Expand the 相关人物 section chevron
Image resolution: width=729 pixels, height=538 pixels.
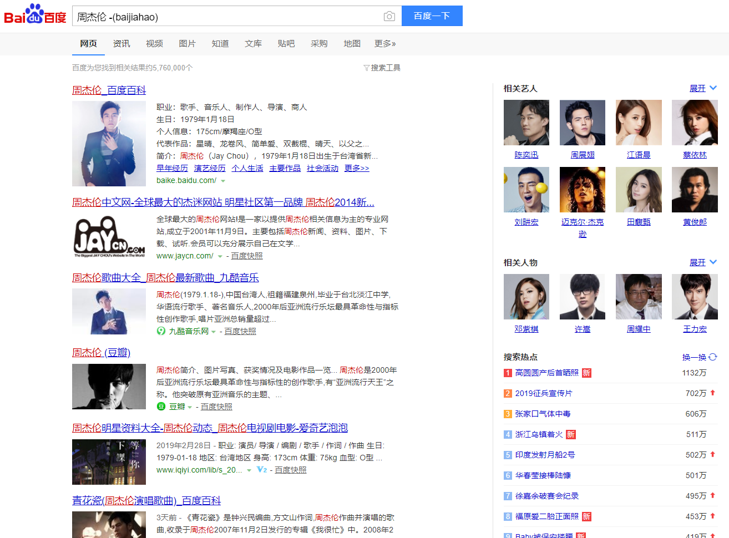coord(713,262)
